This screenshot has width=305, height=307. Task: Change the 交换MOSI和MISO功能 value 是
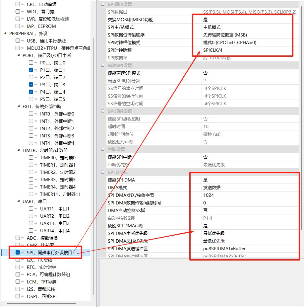[250, 20]
